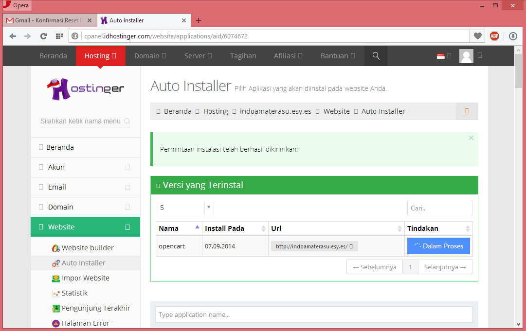Screen dimensions: 526x331
Task: Open the browser downloads panel
Action: 513,36
